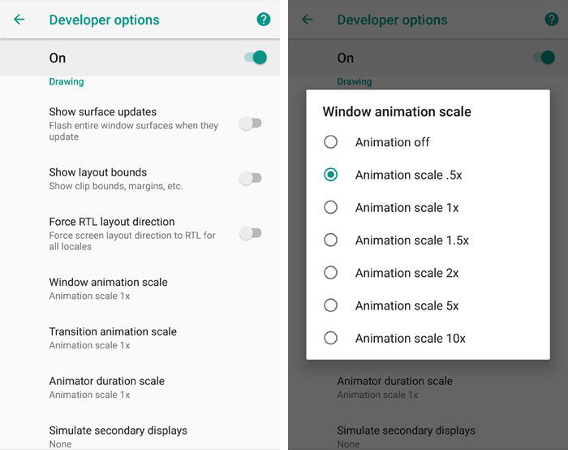Enable Show layout bounds switch
This screenshot has height=450, width=568.
pos(250,178)
